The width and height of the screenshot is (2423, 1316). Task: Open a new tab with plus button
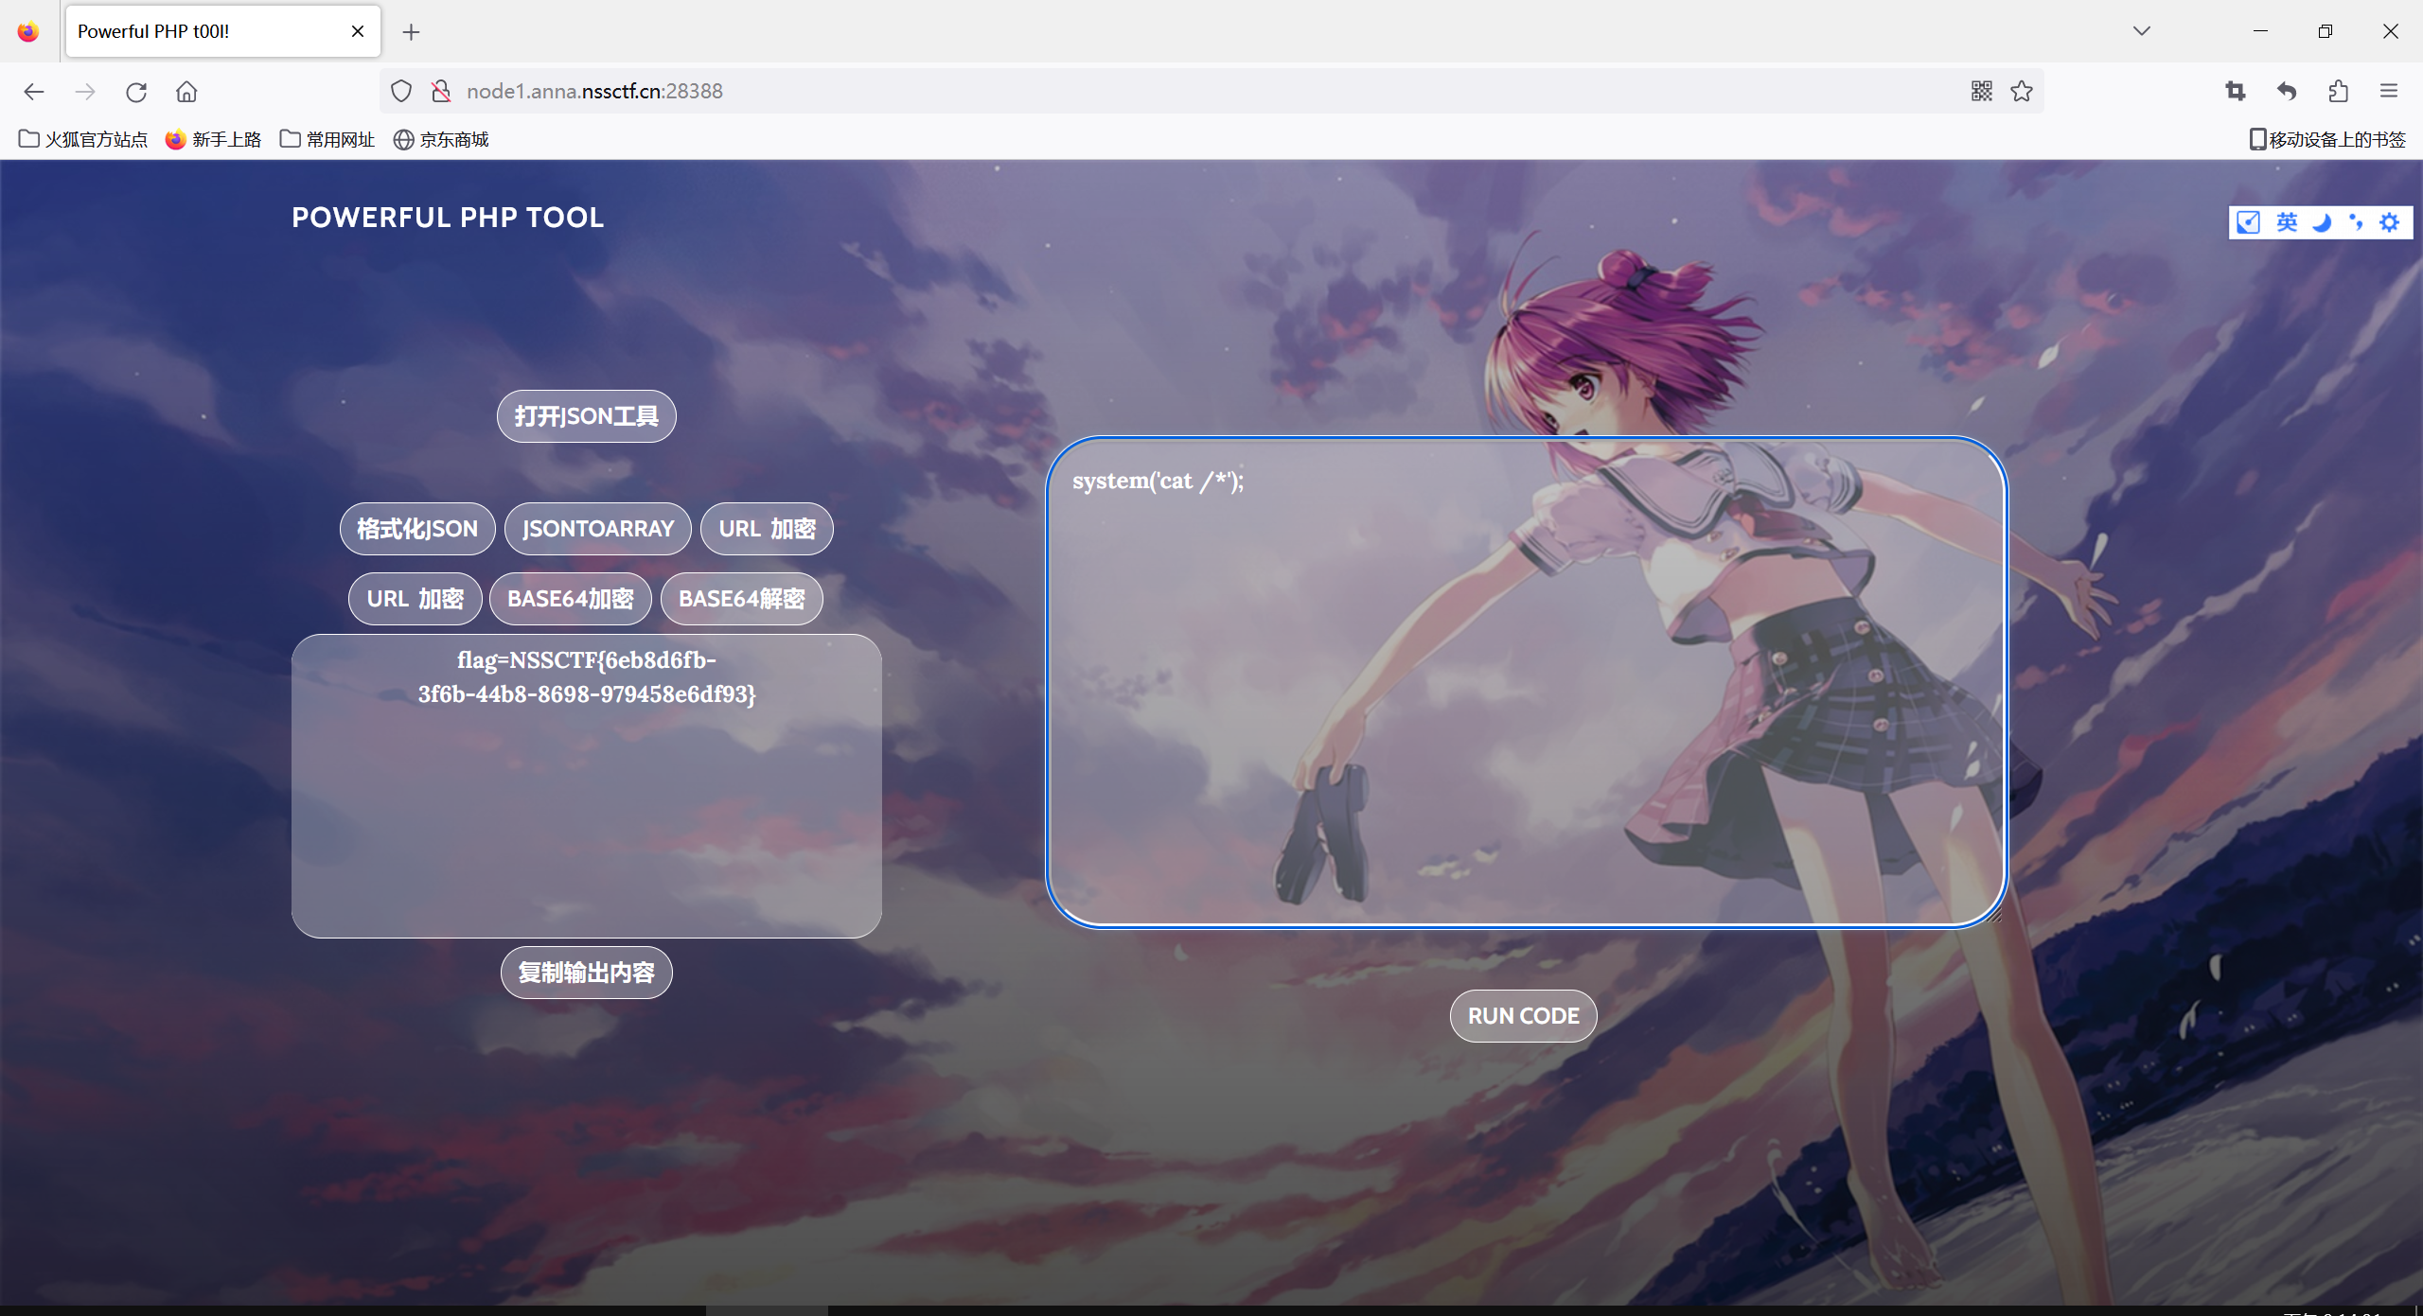pyautogui.click(x=411, y=32)
